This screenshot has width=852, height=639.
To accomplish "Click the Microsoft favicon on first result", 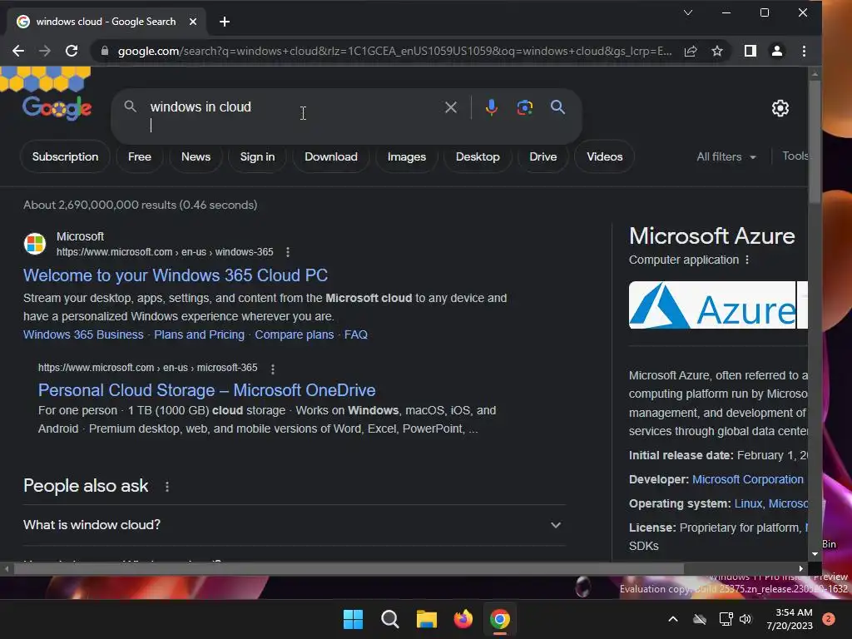I will click(35, 244).
